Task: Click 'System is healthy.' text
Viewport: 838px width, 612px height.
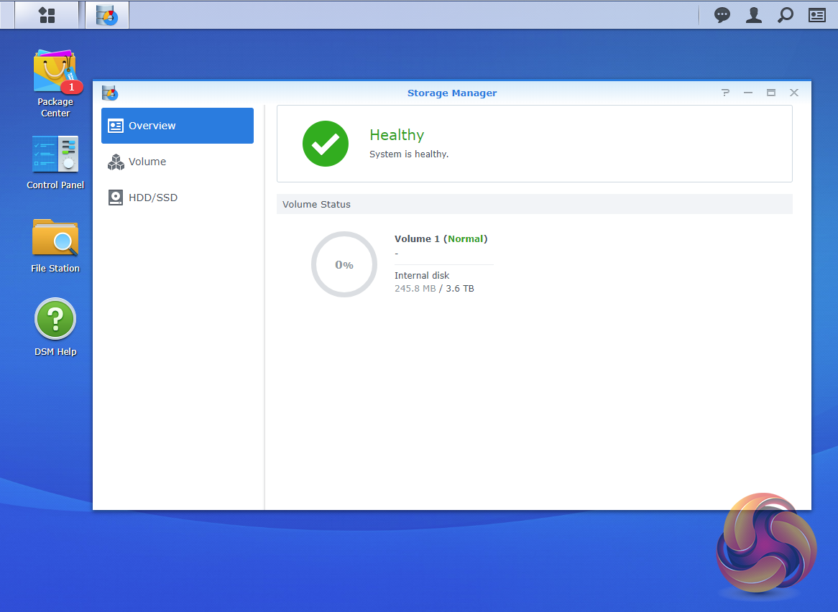Action: 409,154
